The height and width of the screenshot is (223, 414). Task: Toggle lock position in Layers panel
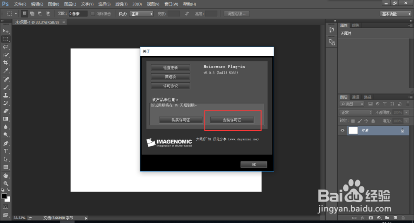pos(366,121)
